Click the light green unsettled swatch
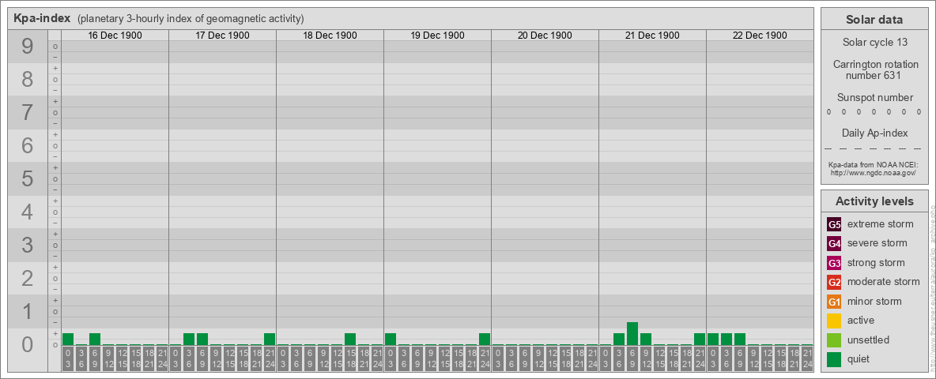The height and width of the screenshot is (379, 936). coord(834,340)
